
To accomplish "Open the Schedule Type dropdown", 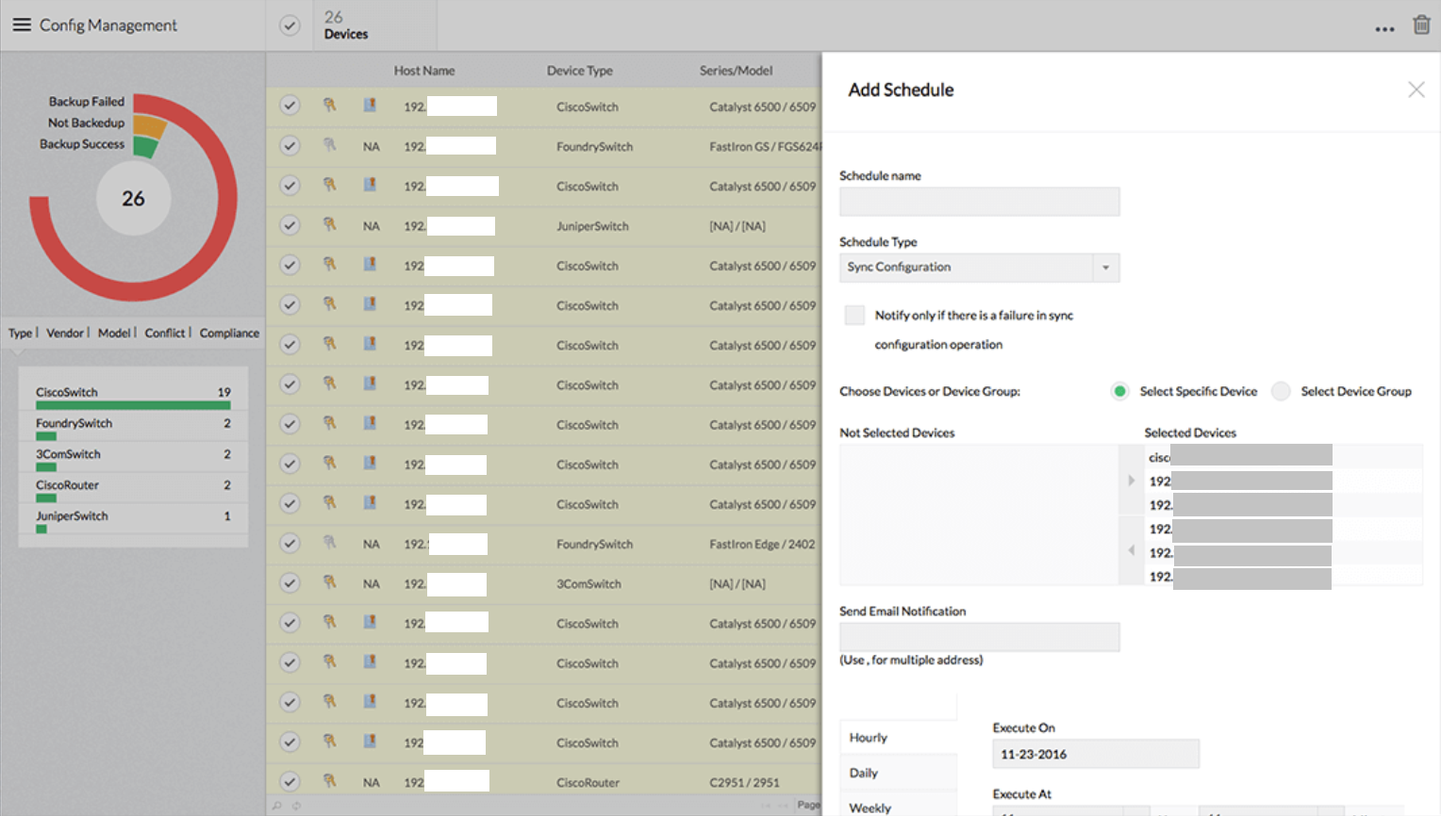I will pyautogui.click(x=1104, y=268).
